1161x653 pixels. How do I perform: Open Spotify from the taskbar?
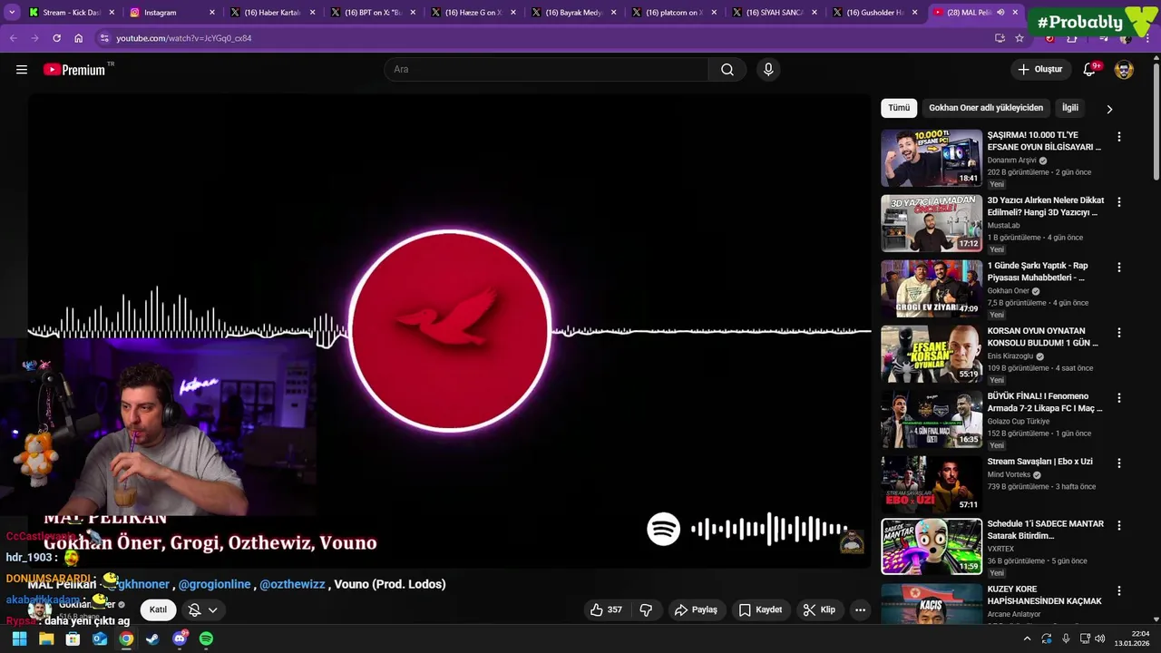pos(206,638)
